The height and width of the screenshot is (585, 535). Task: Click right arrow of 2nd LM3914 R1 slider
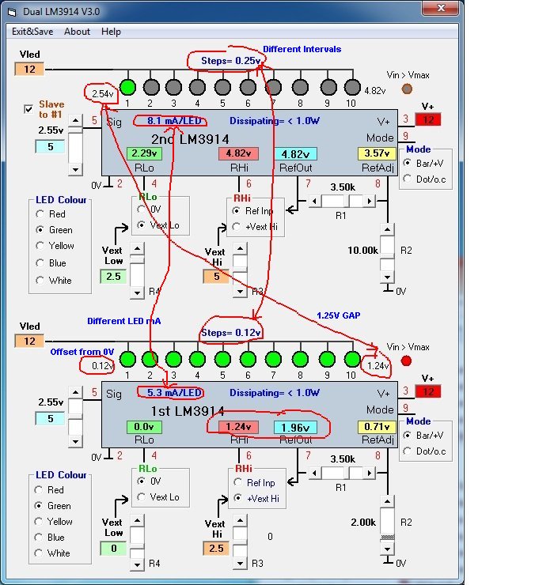point(369,201)
